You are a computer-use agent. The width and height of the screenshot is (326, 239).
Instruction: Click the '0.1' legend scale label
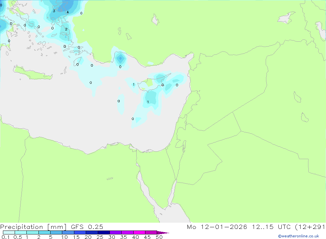[6, 237]
